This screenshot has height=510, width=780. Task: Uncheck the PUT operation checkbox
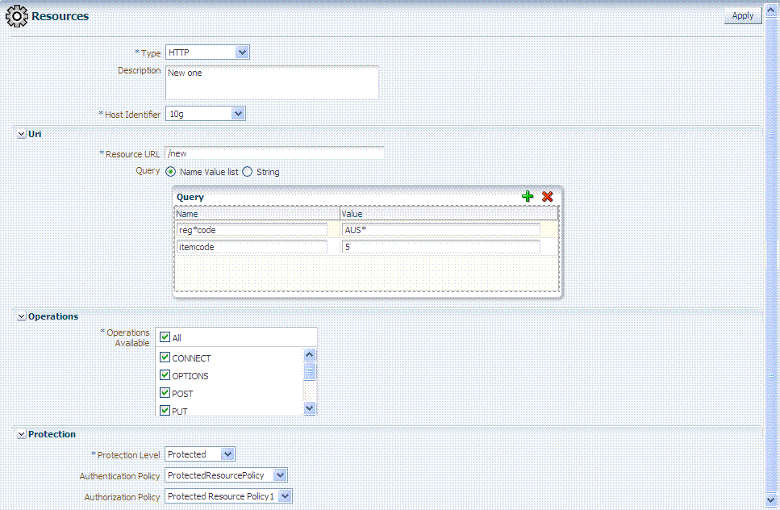pos(165,411)
